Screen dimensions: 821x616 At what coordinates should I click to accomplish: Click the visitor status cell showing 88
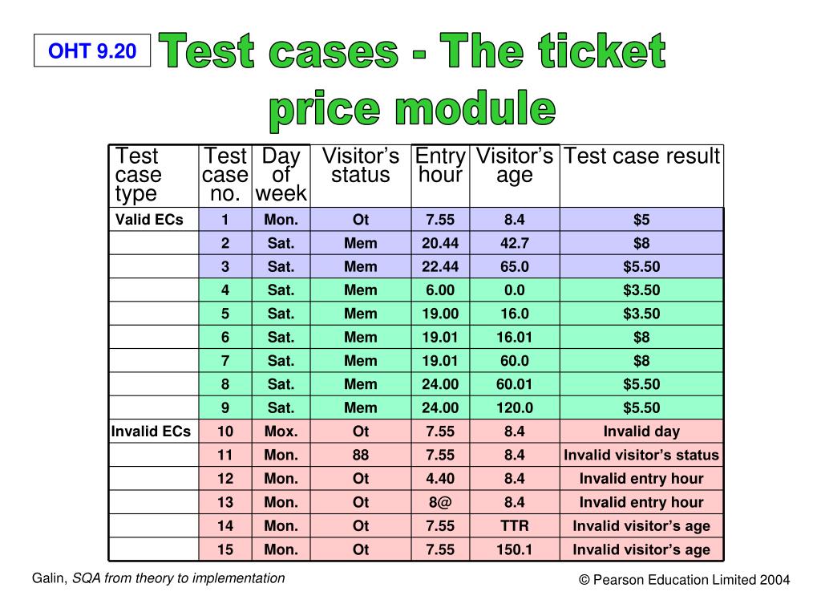(x=360, y=455)
